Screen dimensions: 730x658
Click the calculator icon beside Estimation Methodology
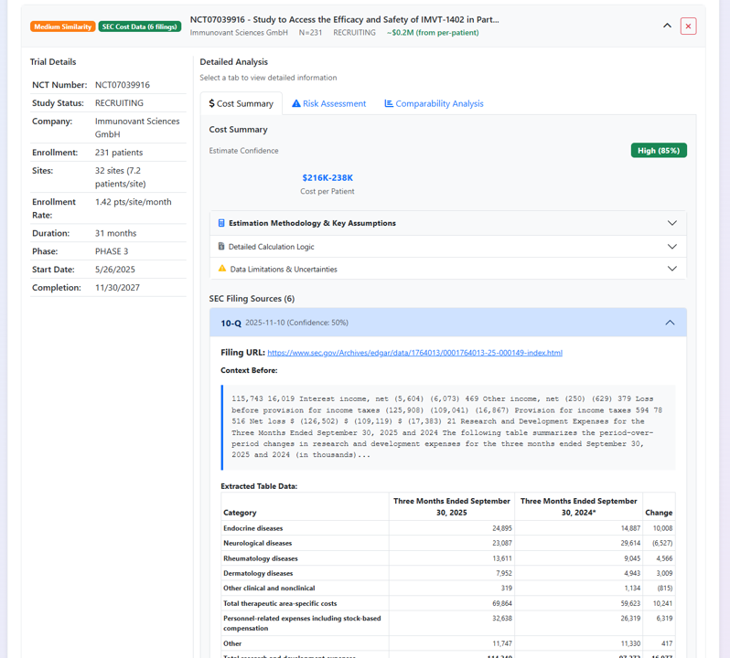(x=221, y=223)
